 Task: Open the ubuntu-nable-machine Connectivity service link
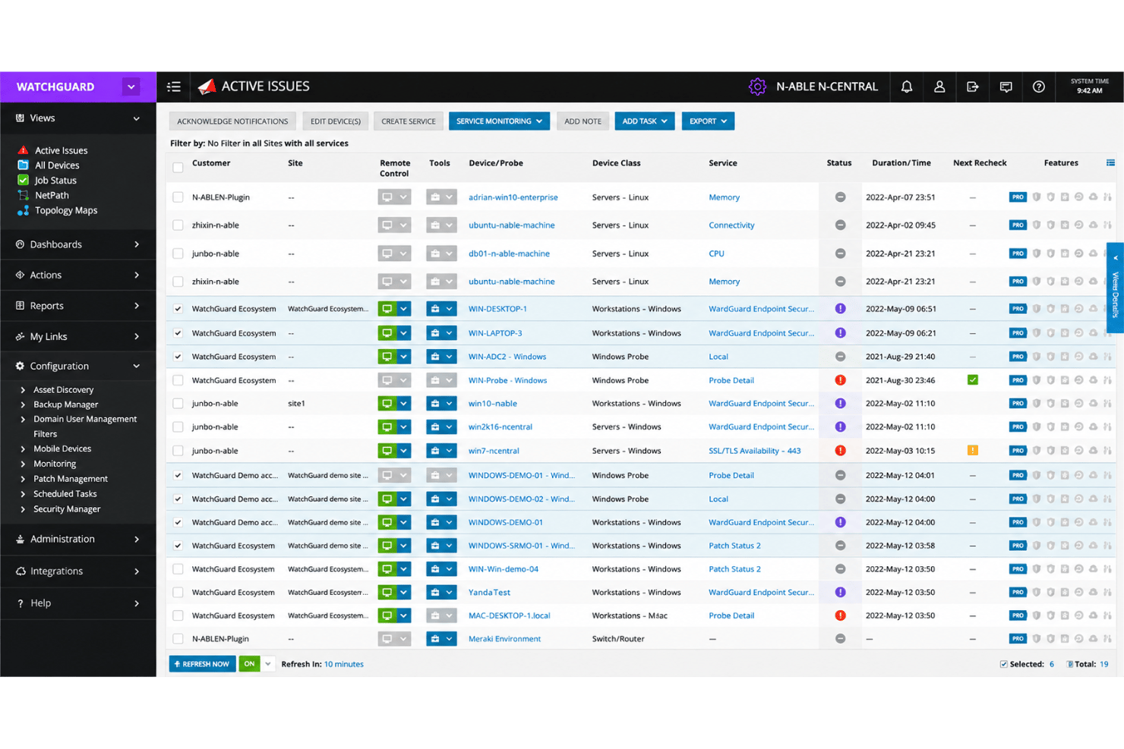(731, 225)
